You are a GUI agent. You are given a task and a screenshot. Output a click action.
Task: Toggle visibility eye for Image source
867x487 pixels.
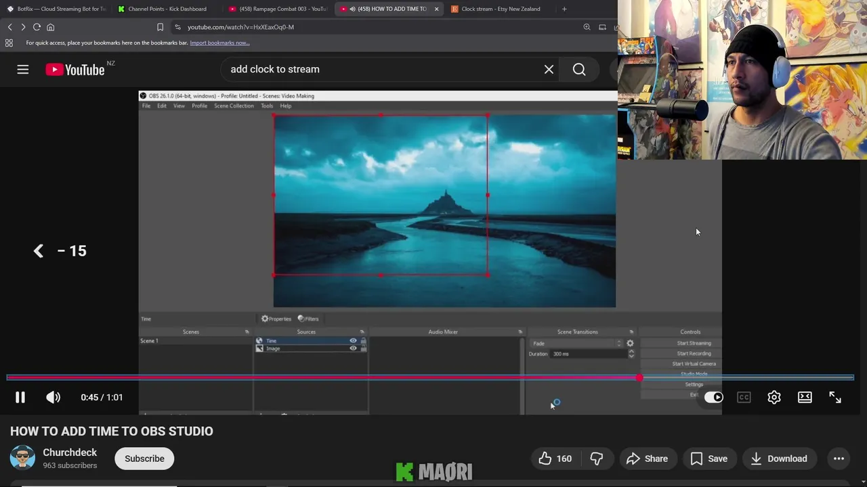353,348
